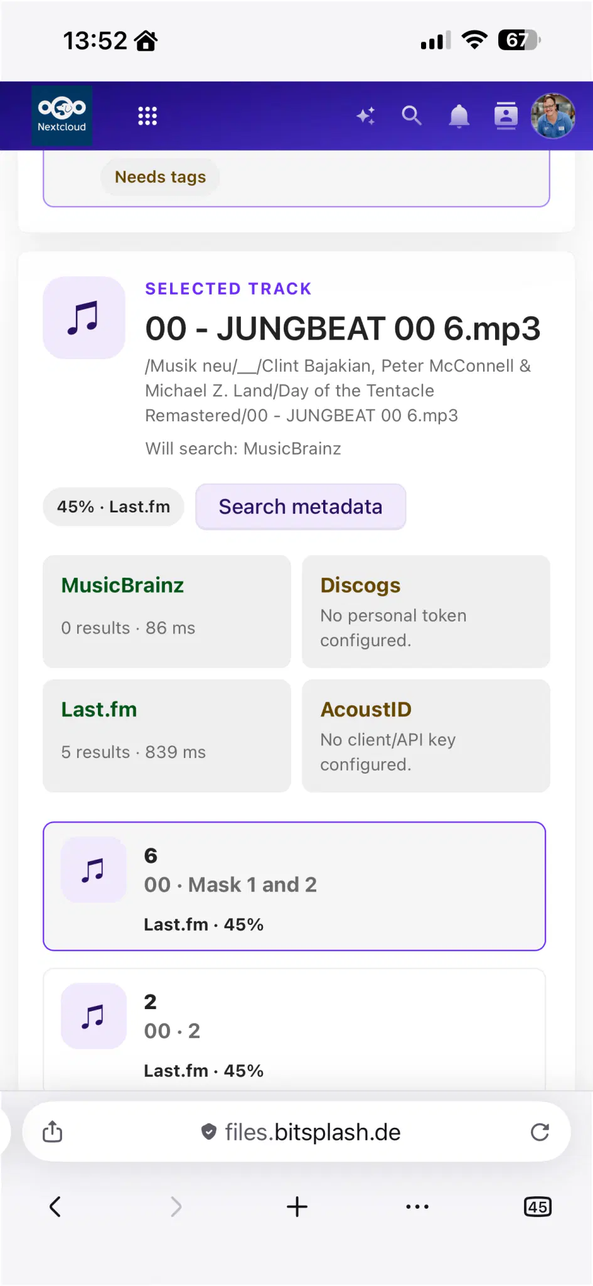593x1286 pixels.
Task: Open the contacts menu icon
Action: click(x=506, y=116)
